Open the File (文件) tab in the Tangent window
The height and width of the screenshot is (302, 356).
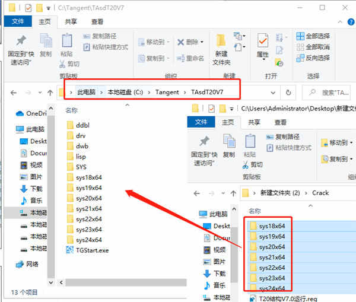click(18, 21)
